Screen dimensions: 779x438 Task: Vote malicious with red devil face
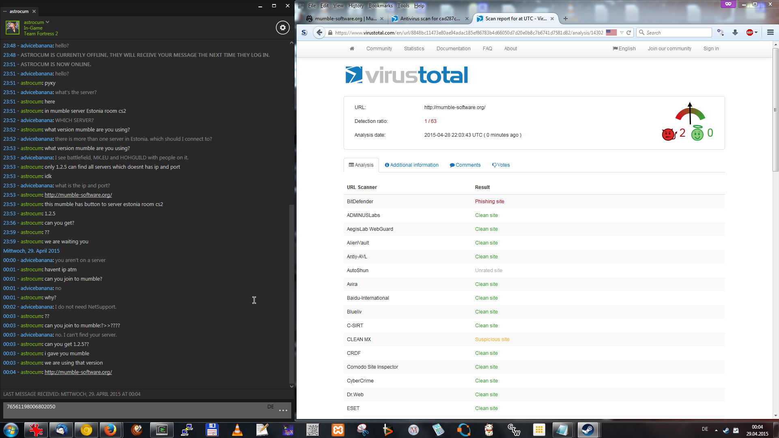click(x=668, y=134)
